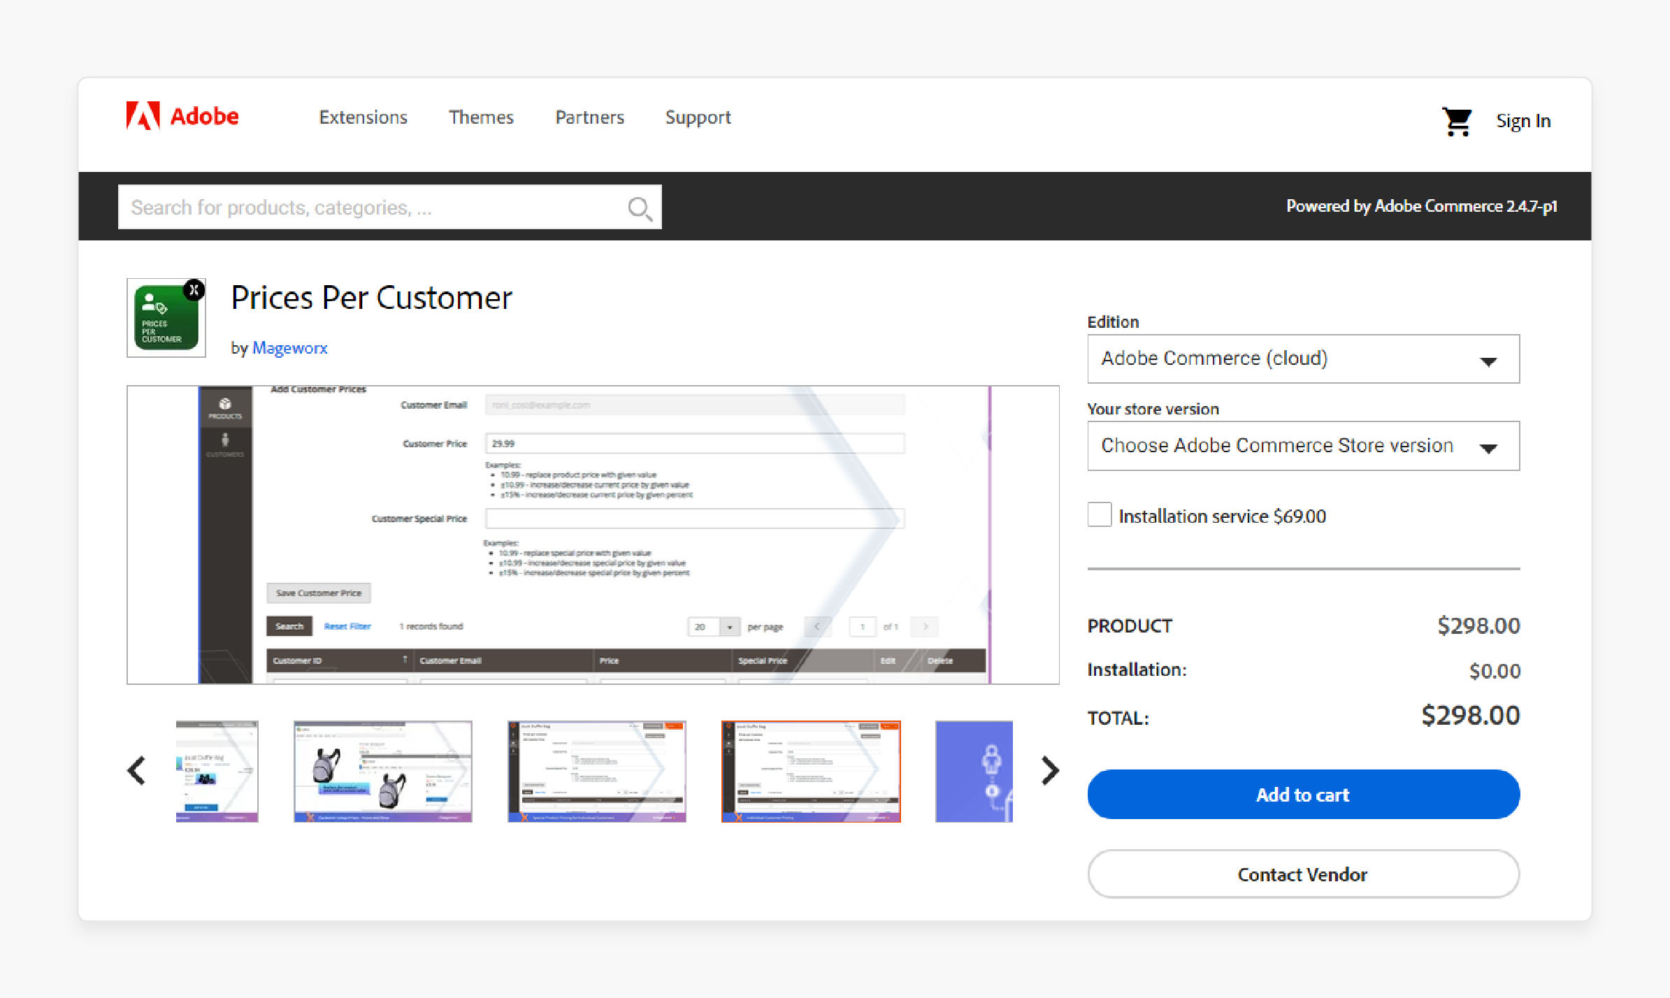Click the search magnifier icon
1670x998 pixels.
[x=640, y=208]
